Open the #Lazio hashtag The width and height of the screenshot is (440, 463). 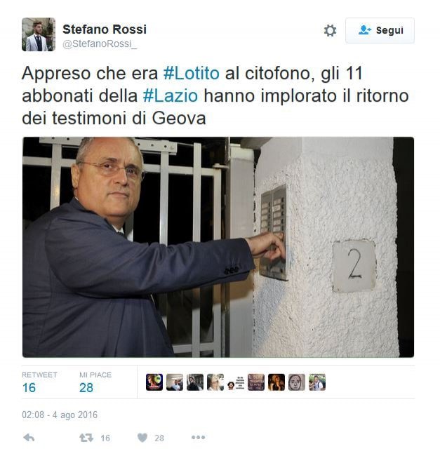(x=171, y=96)
